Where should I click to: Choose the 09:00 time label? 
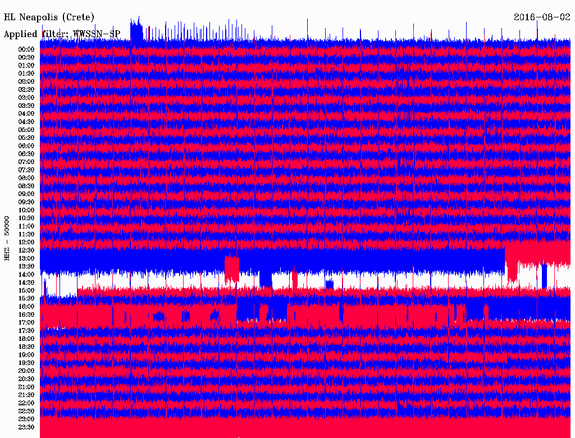26,194
